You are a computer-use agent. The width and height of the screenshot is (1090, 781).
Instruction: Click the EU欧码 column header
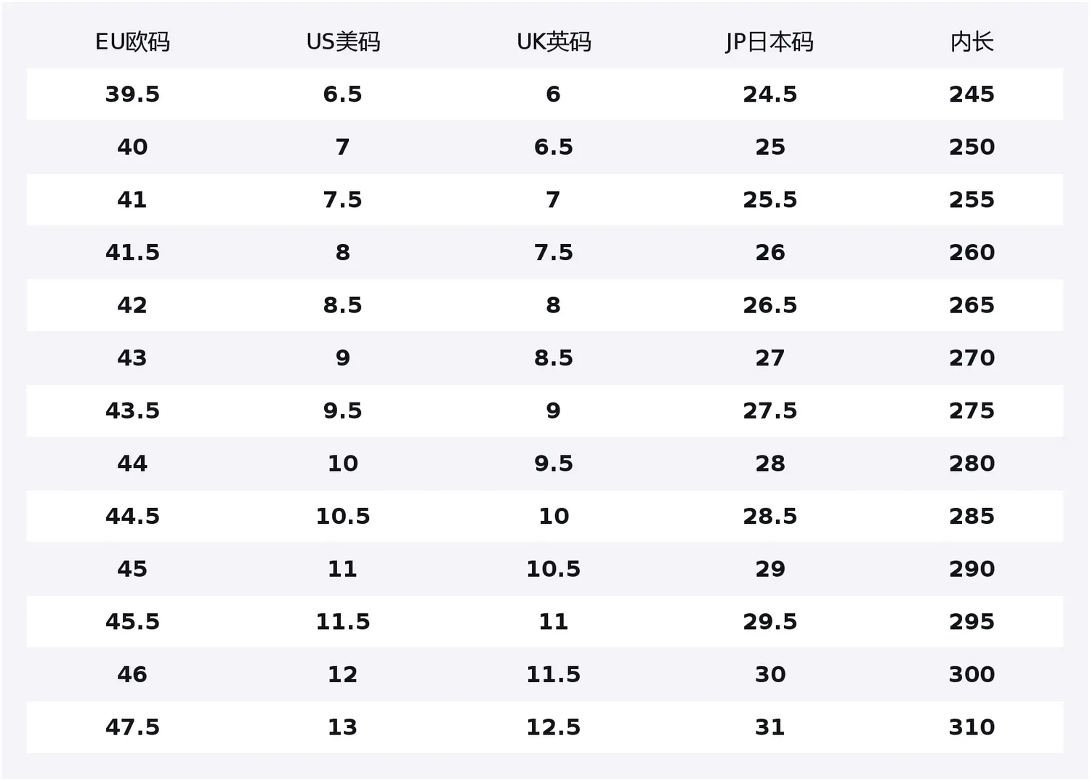[132, 42]
